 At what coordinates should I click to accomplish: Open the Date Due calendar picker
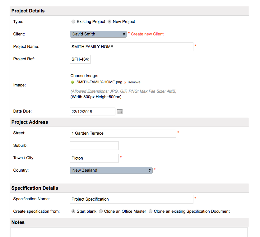120,111
